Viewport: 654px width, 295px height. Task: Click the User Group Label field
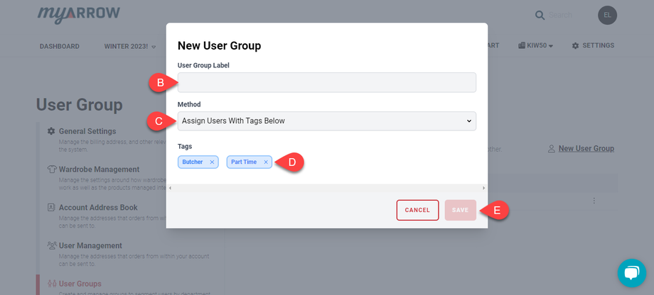tap(327, 82)
